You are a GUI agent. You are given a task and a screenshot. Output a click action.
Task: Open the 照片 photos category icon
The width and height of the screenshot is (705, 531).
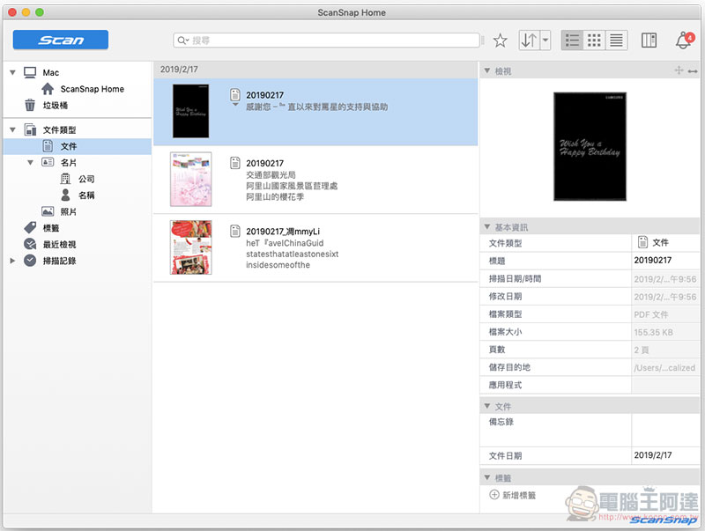[x=48, y=211]
